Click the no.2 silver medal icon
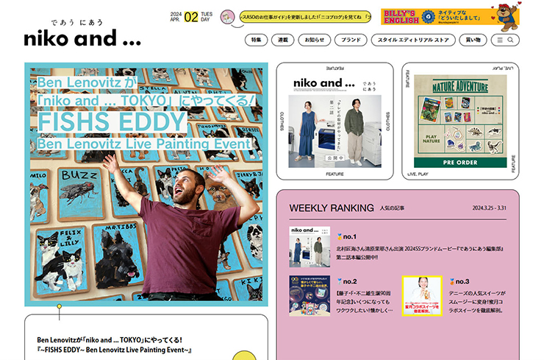This screenshot has width=544, height=360. click(340, 281)
